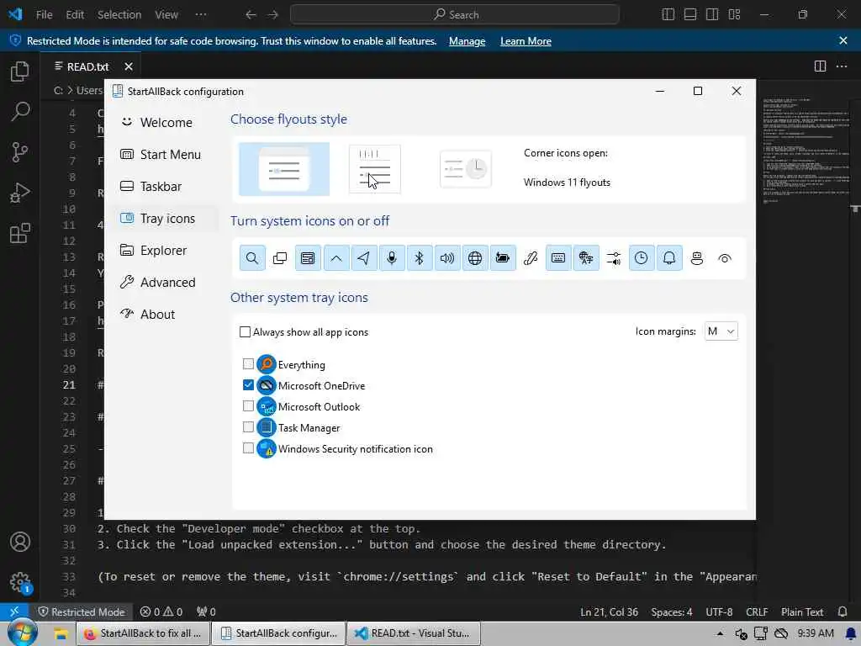Open VS Code Manage gear icon

(x=20, y=582)
